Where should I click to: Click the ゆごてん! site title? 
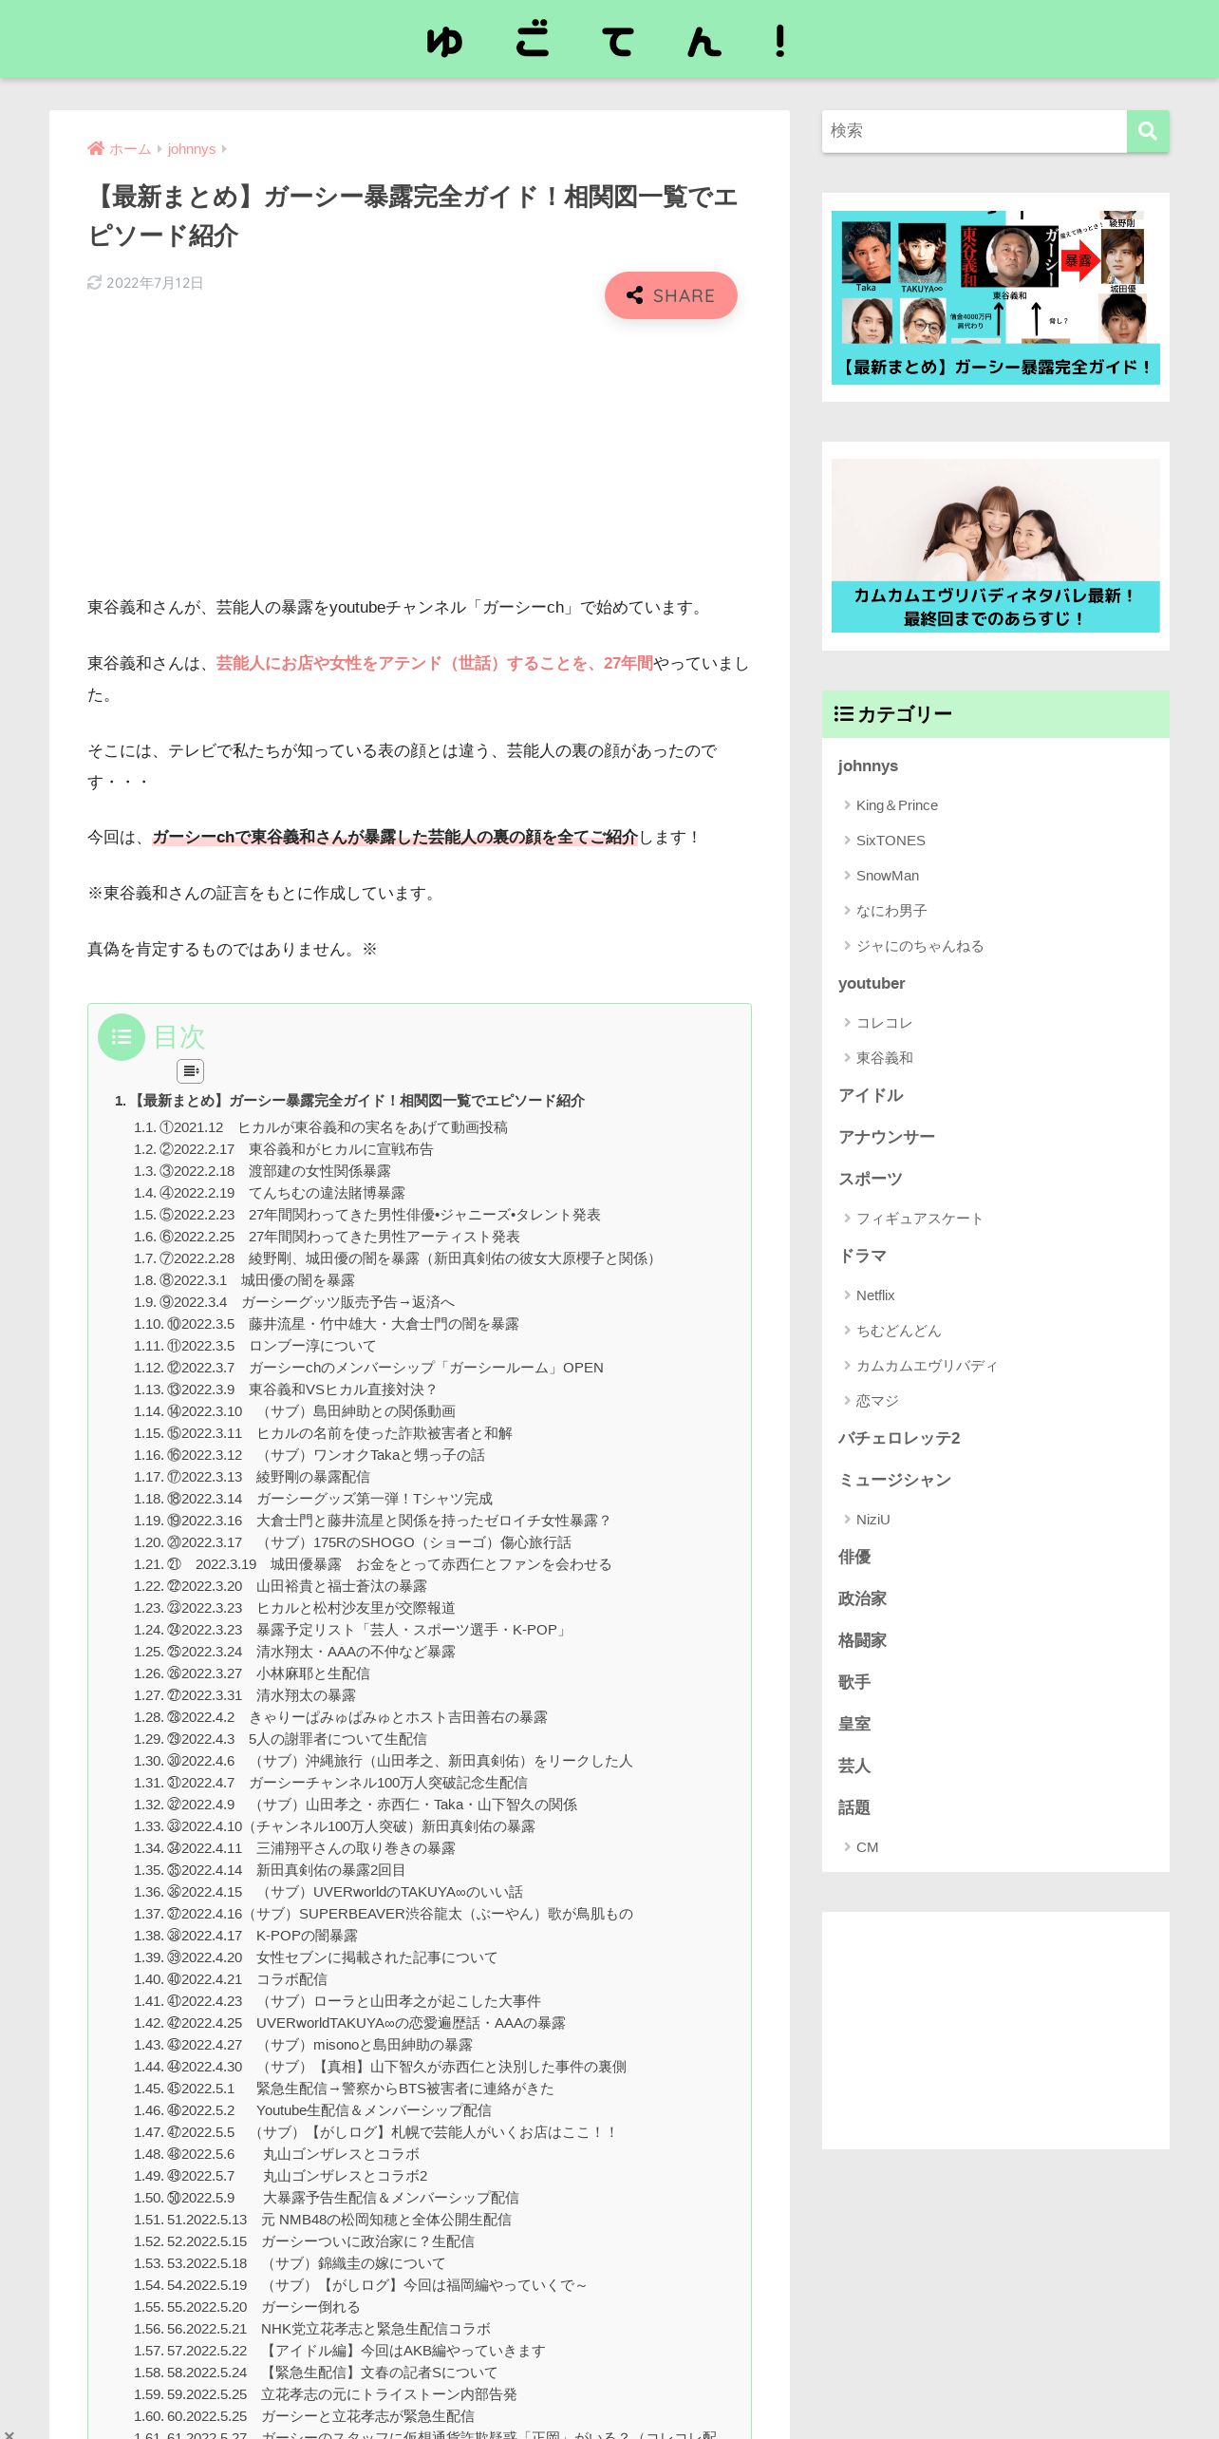(609, 40)
